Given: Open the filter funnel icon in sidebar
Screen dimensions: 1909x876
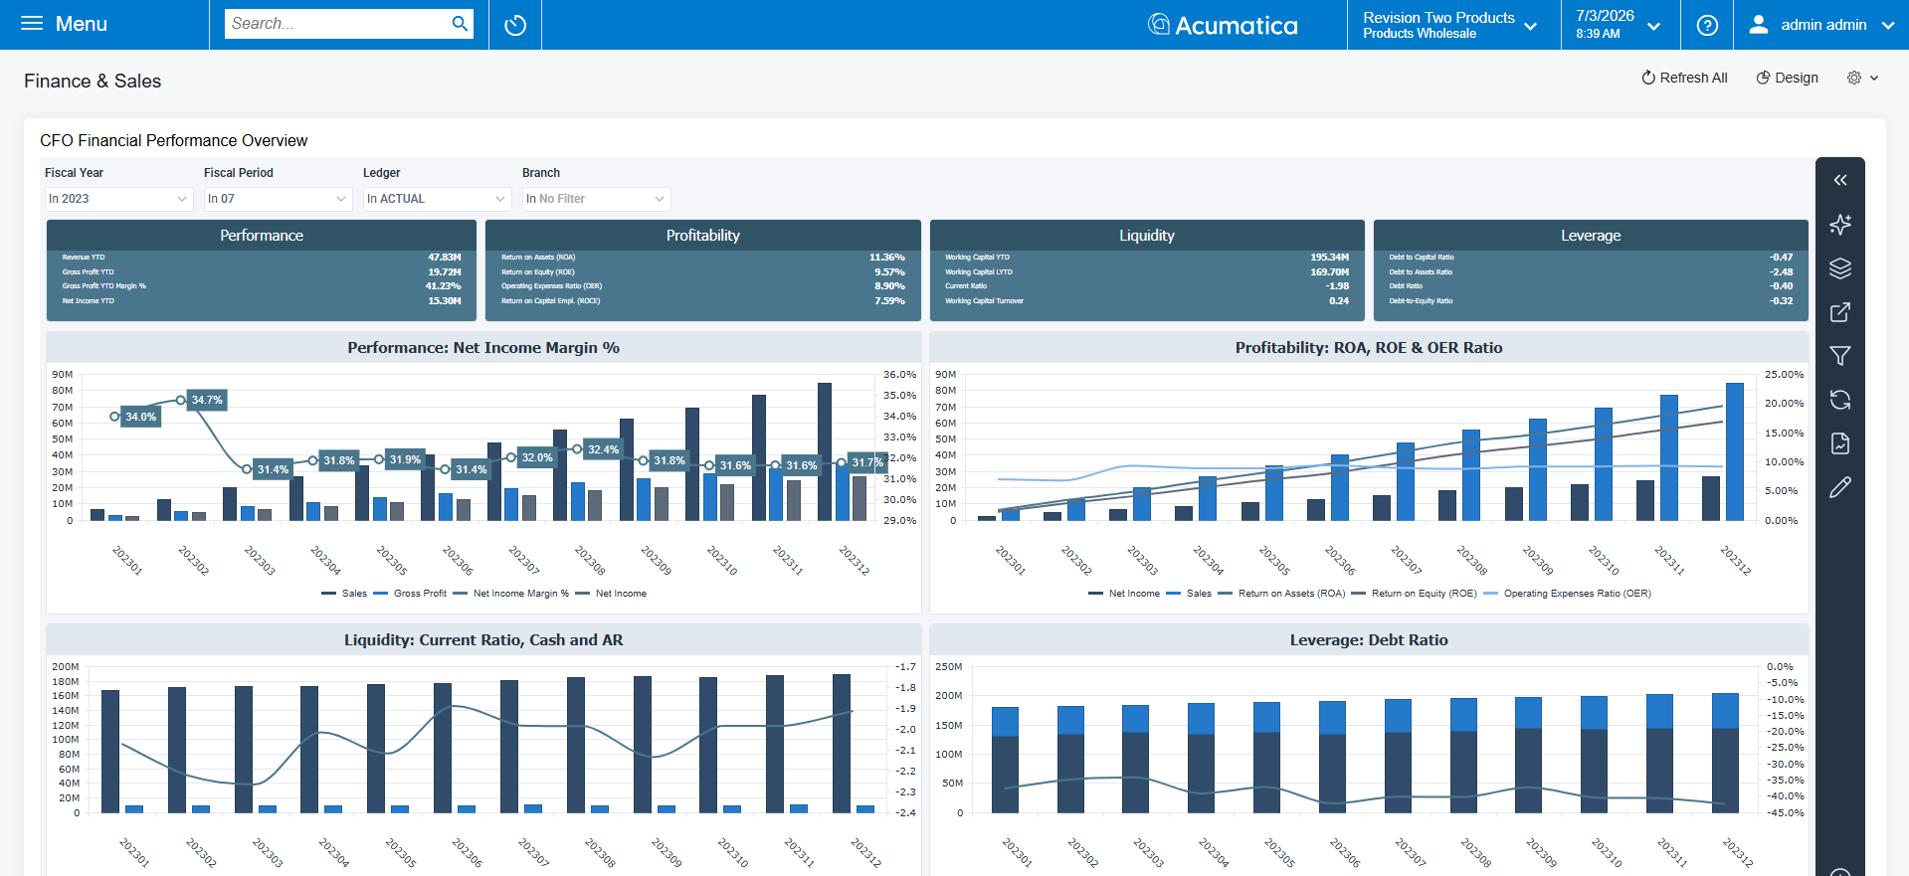Looking at the screenshot, I should point(1840,356).
